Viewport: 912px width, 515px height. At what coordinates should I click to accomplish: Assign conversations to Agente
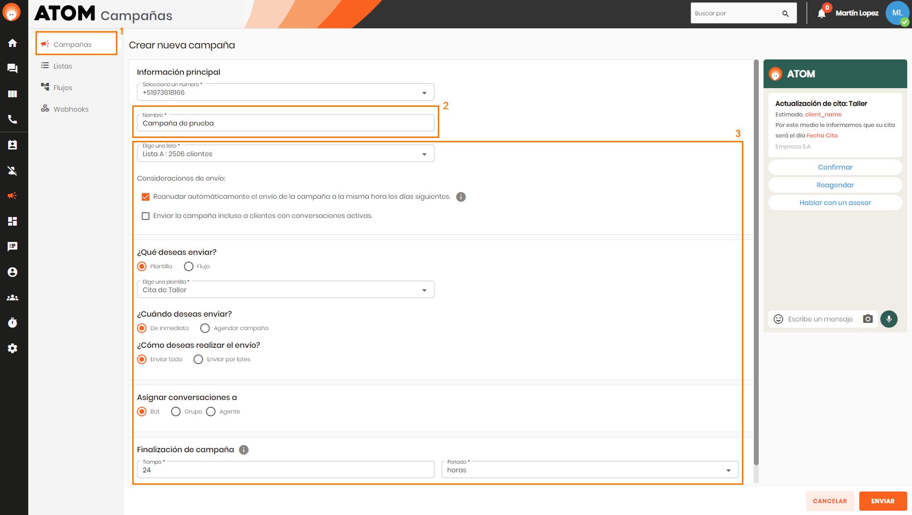(211, 412)
